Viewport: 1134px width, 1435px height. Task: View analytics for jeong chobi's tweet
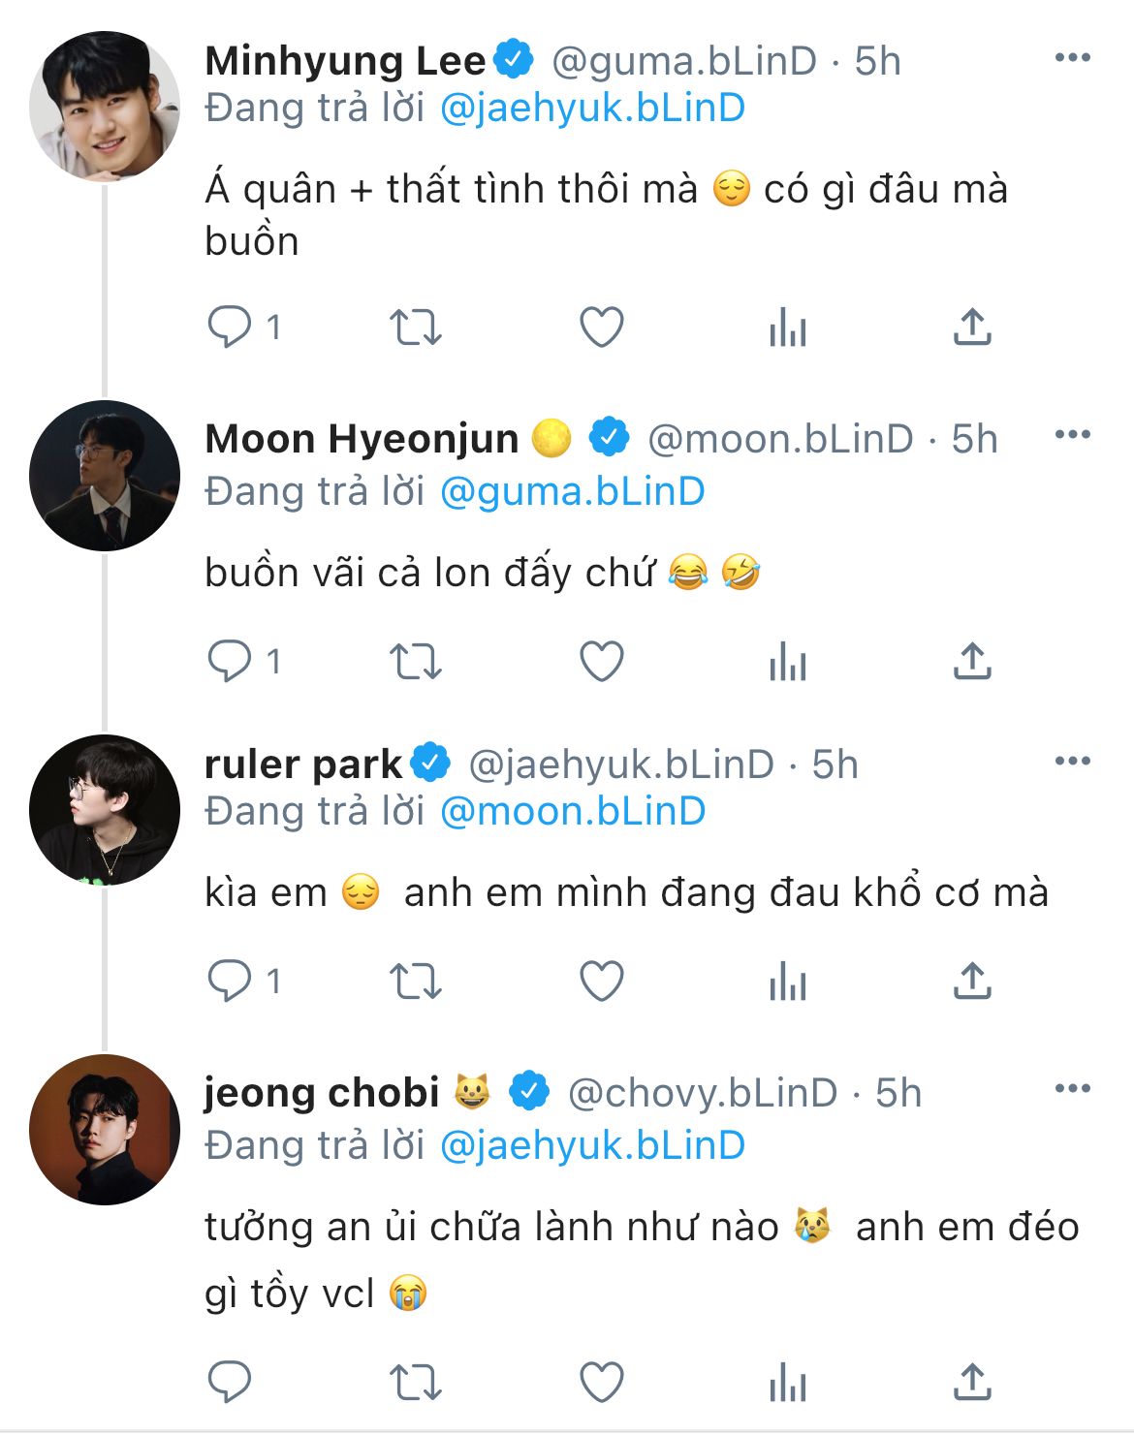point(787,1383)
